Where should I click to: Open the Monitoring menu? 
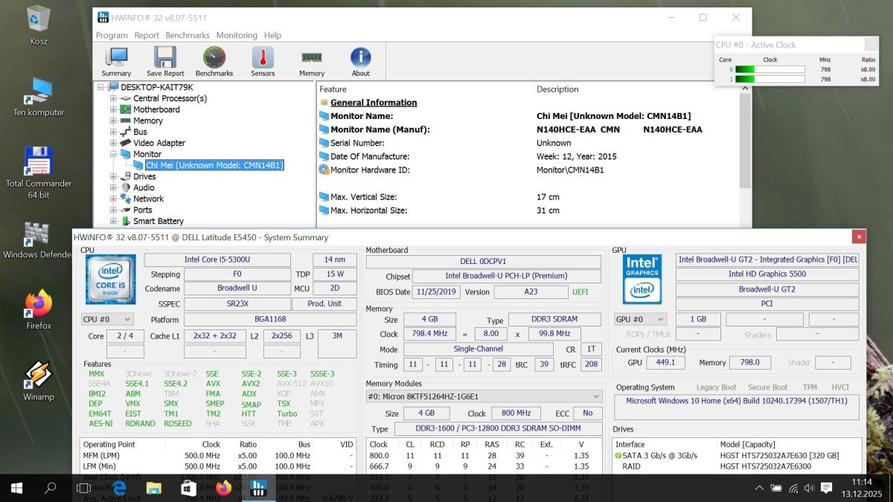point(237,35)
